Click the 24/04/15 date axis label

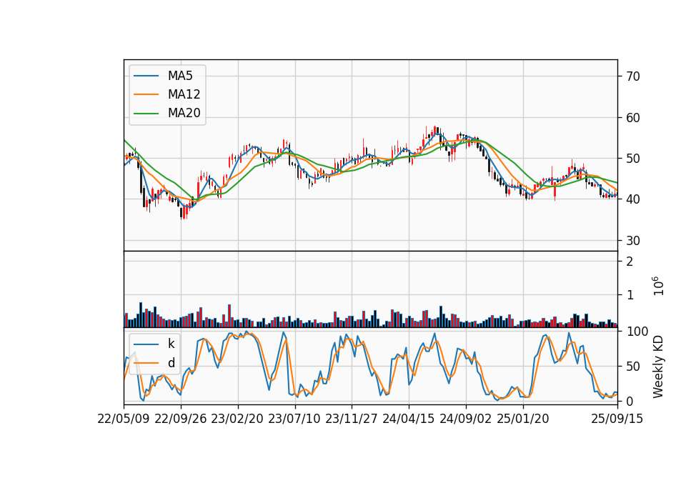(409, 419)
